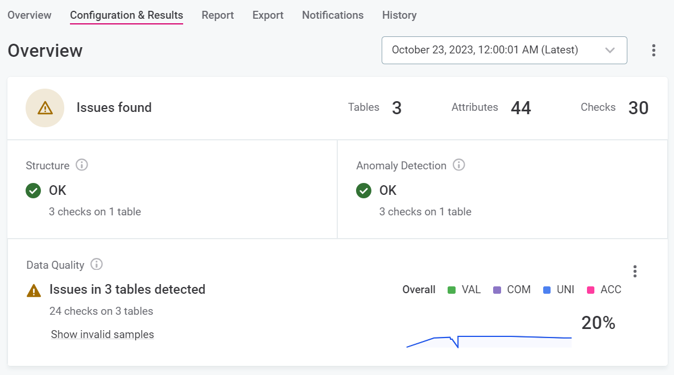Click the Anomaly Detection info icon

pos(458,165)
